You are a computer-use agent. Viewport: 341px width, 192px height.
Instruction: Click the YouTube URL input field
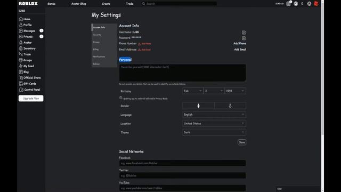point(182,188)
